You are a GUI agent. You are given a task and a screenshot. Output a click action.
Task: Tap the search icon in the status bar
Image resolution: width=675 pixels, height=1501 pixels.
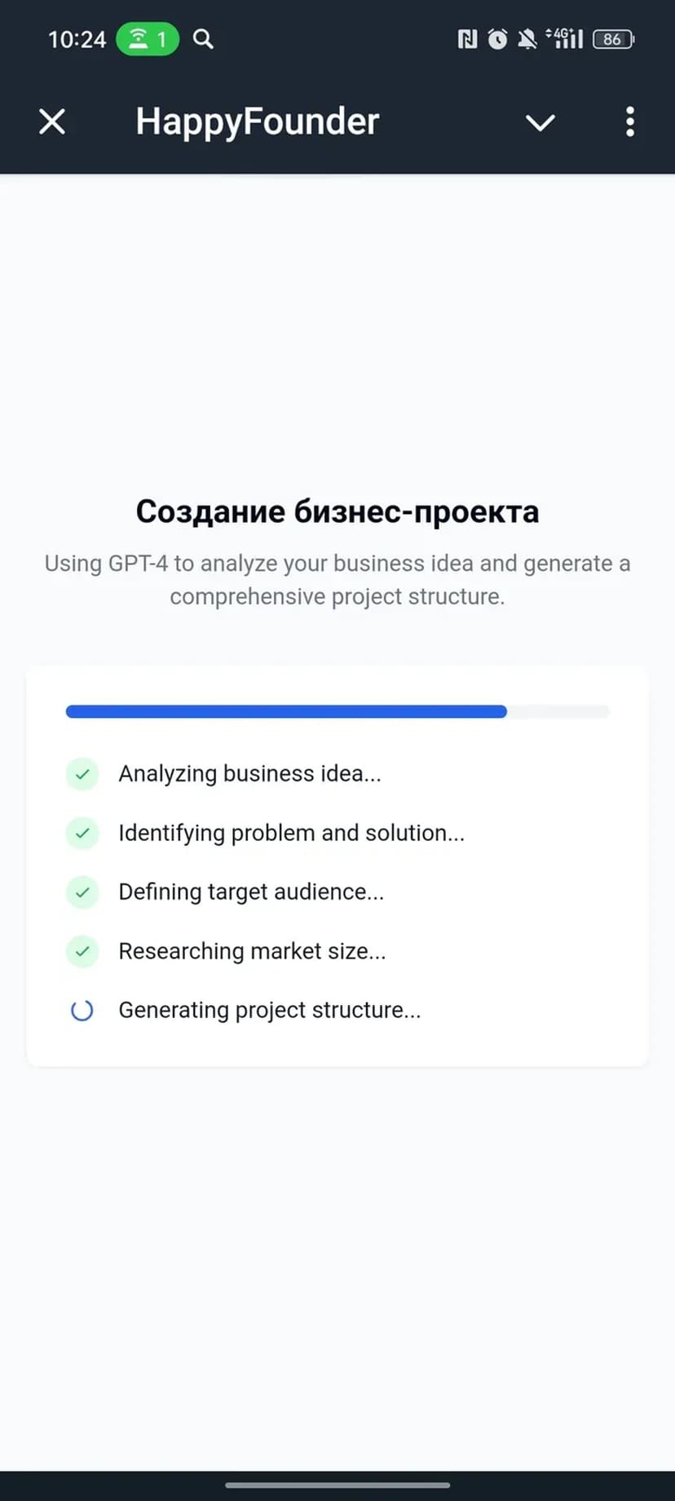pyautogui.click(x=203, y=38)
